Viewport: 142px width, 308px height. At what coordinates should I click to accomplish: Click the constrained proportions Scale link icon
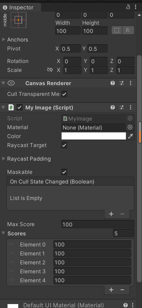click(50, 70)
